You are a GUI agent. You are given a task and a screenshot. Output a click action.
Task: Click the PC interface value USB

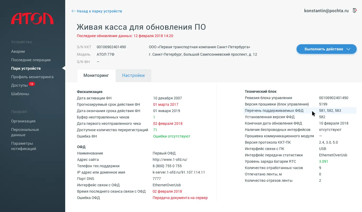coord(323,149)
